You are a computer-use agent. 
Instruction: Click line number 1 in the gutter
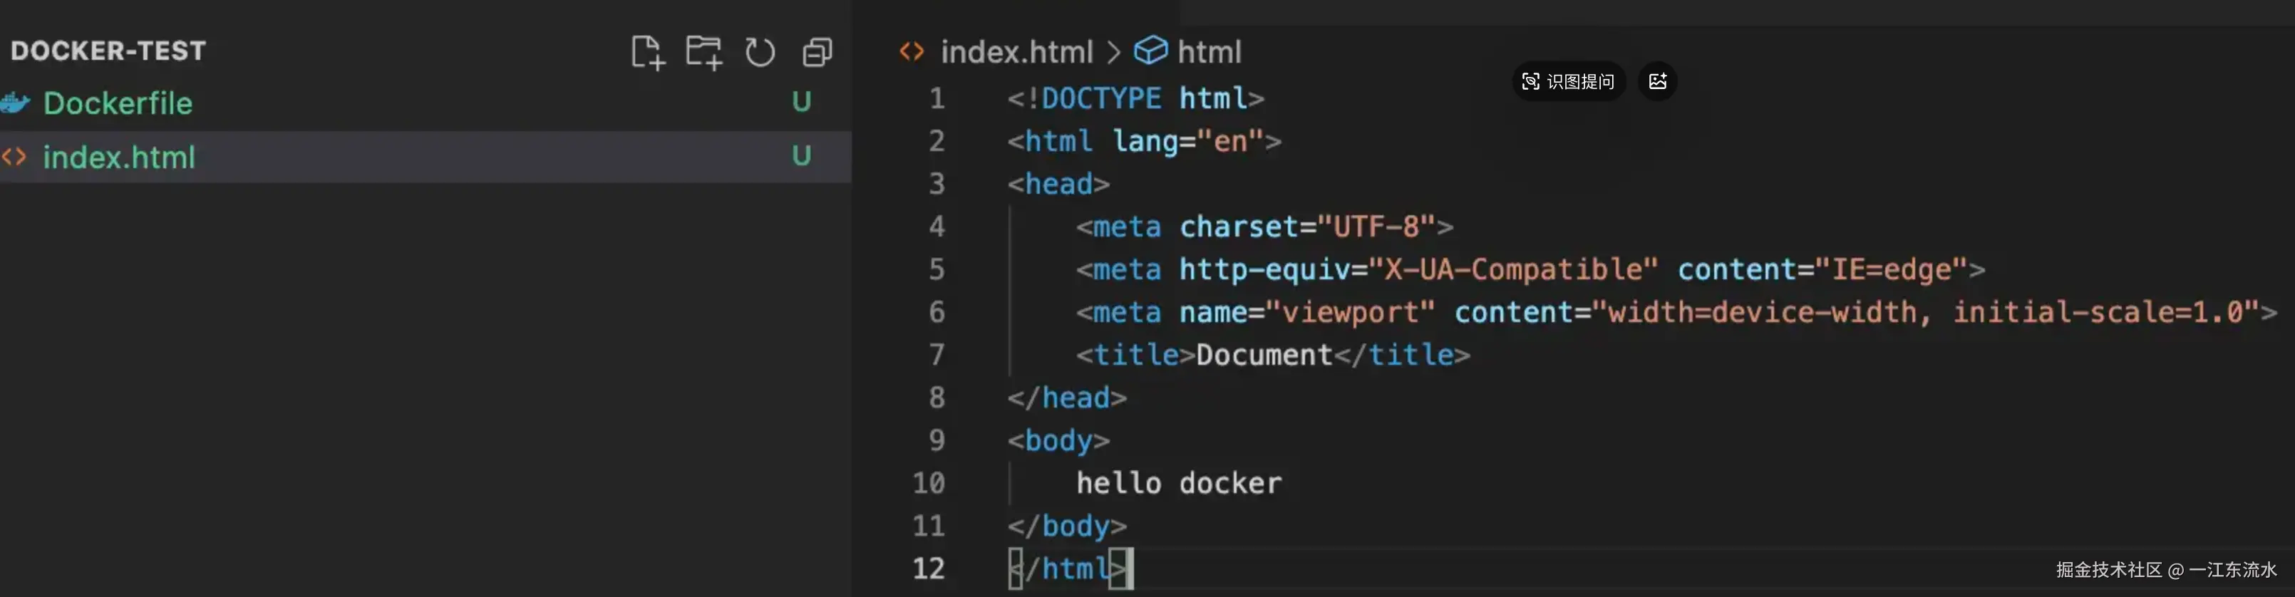pyautogui.click(x=937, y=98)
